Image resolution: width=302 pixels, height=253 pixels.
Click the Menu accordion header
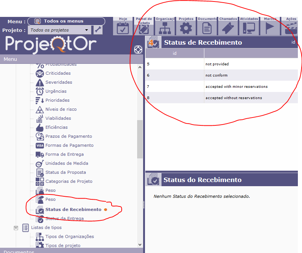(71, 59)
